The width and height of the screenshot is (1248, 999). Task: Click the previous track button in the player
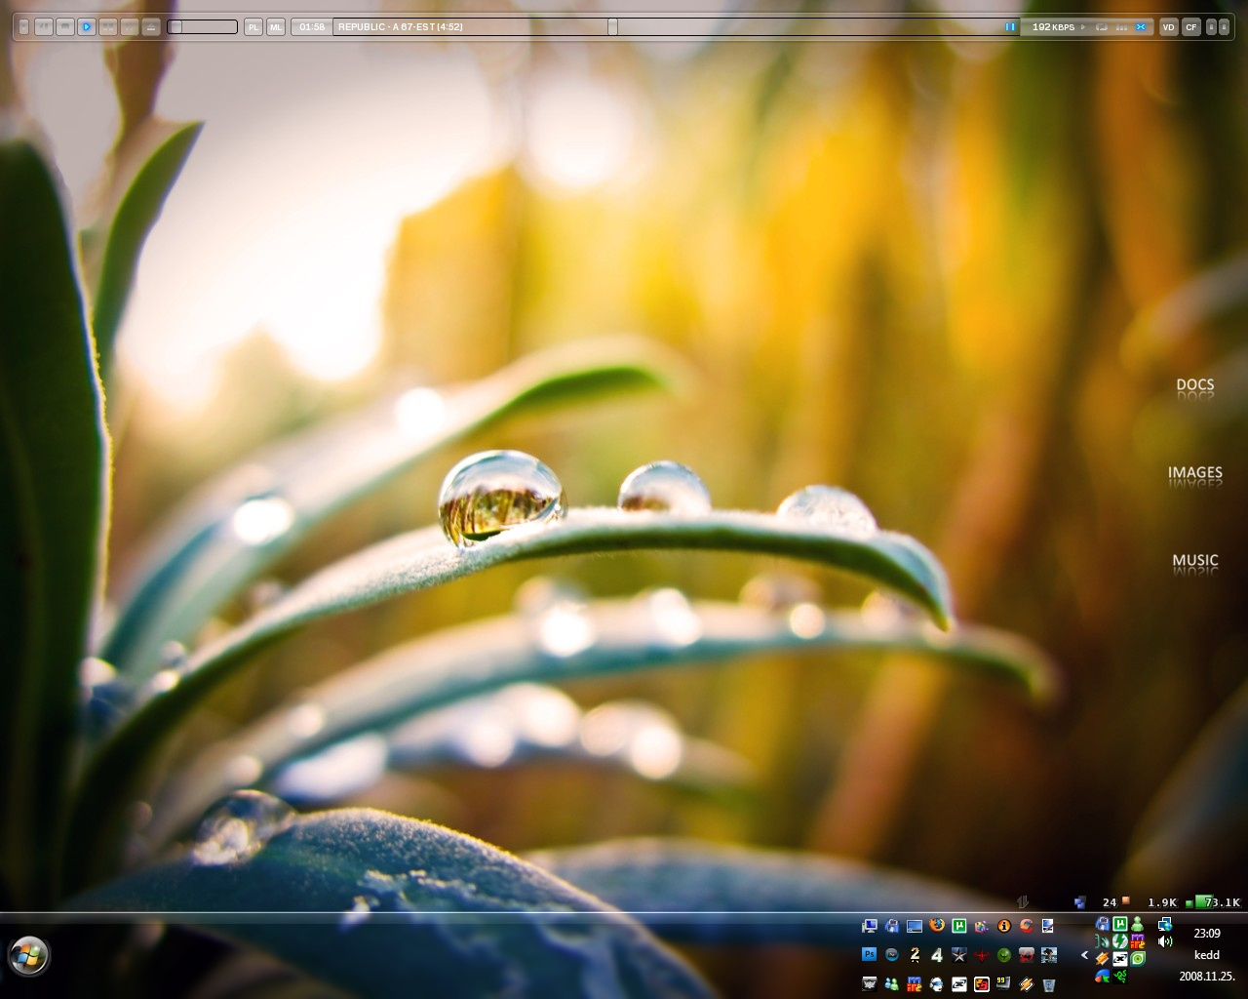click(44, 26)
